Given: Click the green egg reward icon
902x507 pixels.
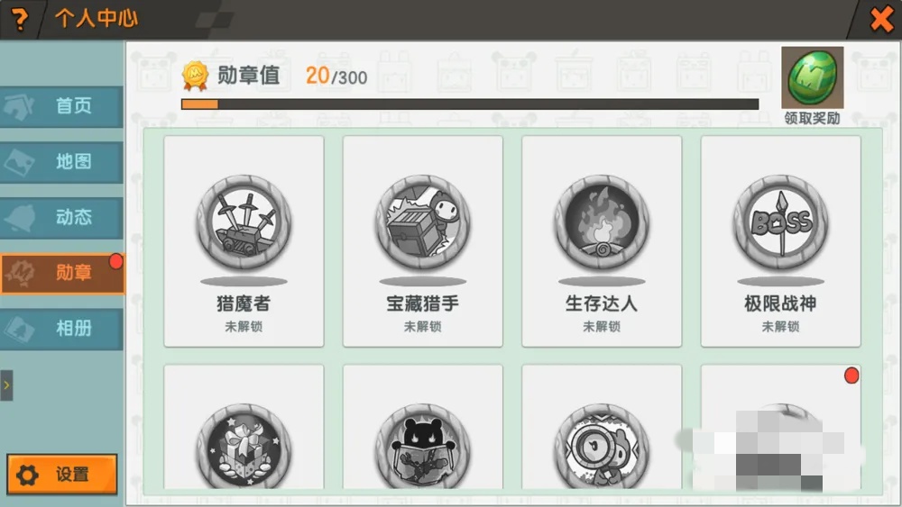Looking at the screenshot, I should (813, 77).
